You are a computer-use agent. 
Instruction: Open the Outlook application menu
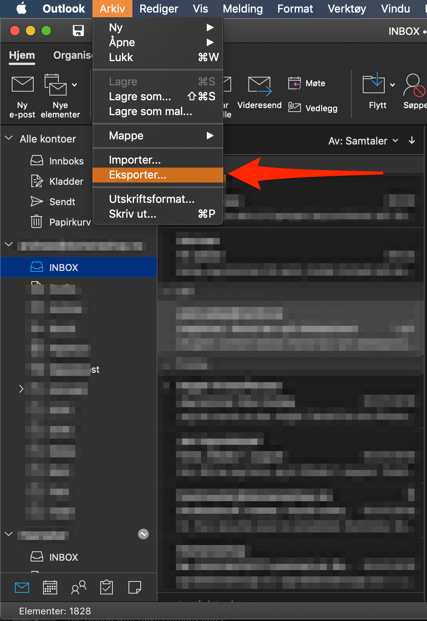63,9
